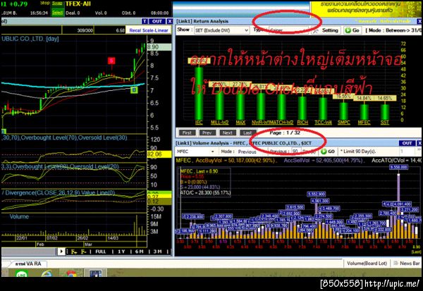Click the SMPC stock label
This screenshot has width=423, height=291.
[344, 123]
